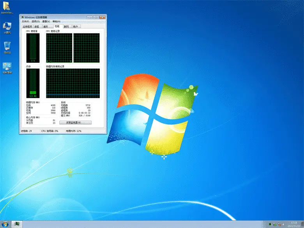Open the 帮助(H) menu
Viewport: 304px width, 228px height.
[x=57, y=21]
